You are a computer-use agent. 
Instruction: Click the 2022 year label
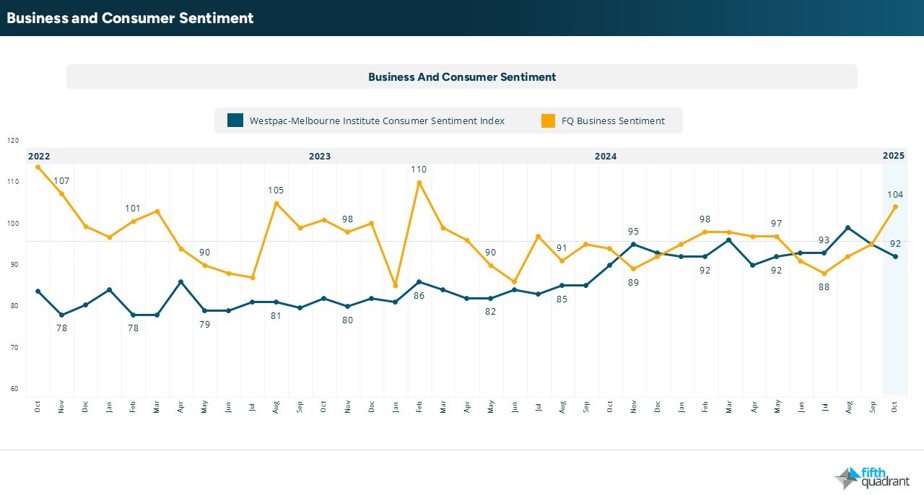pyautogui.click(x=39, y=156)
